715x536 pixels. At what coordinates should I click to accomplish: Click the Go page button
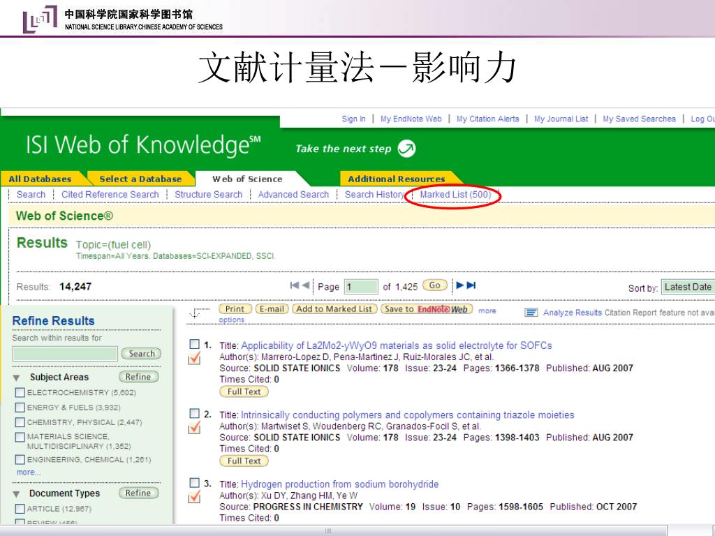434,285
